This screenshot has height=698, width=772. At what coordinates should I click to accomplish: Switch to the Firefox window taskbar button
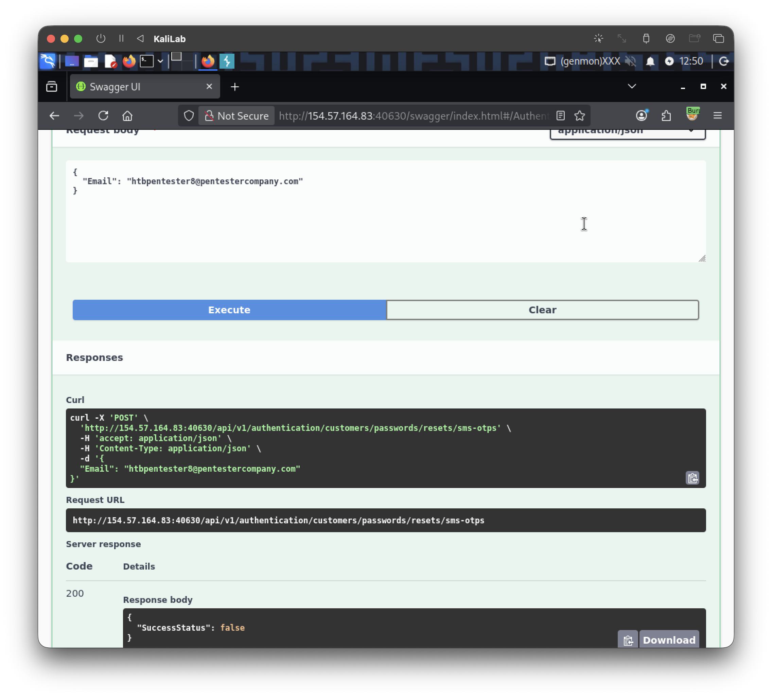pos(208,61)
